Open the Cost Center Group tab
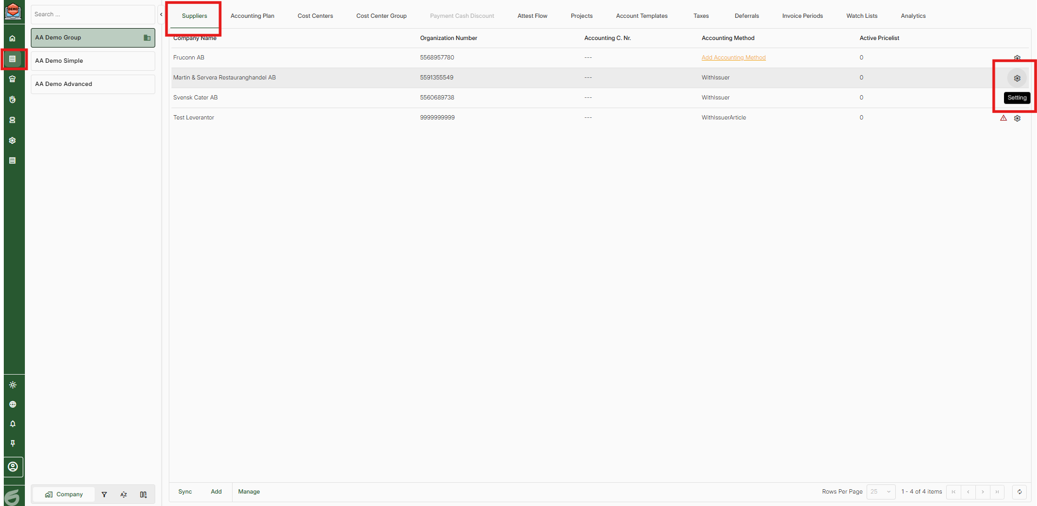 (x=381, y=16)
